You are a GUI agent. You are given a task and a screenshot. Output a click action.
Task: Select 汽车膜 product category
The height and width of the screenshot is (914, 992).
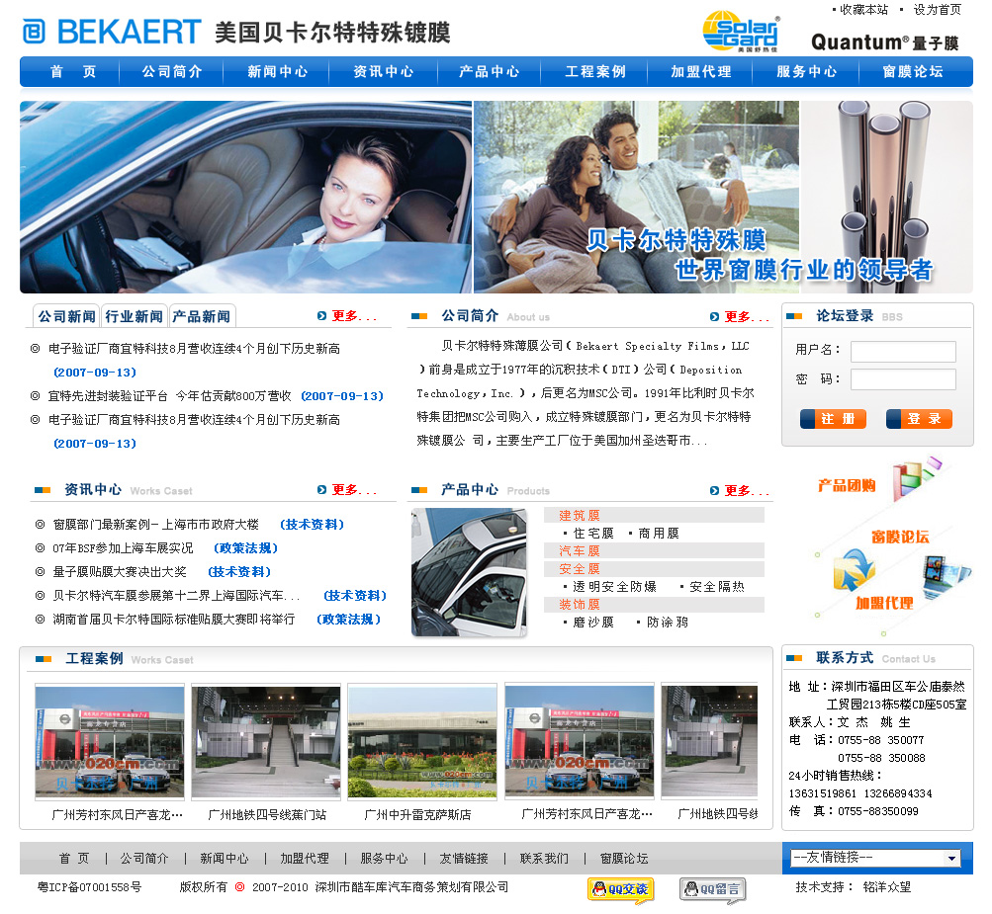point(579,550)
